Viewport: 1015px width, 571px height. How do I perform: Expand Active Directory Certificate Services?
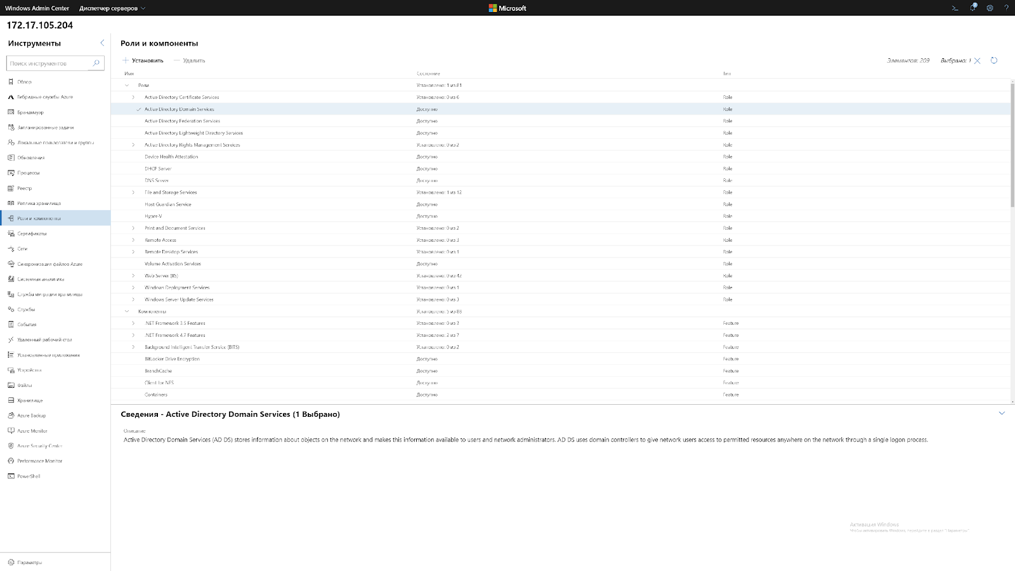pos(133,97)
